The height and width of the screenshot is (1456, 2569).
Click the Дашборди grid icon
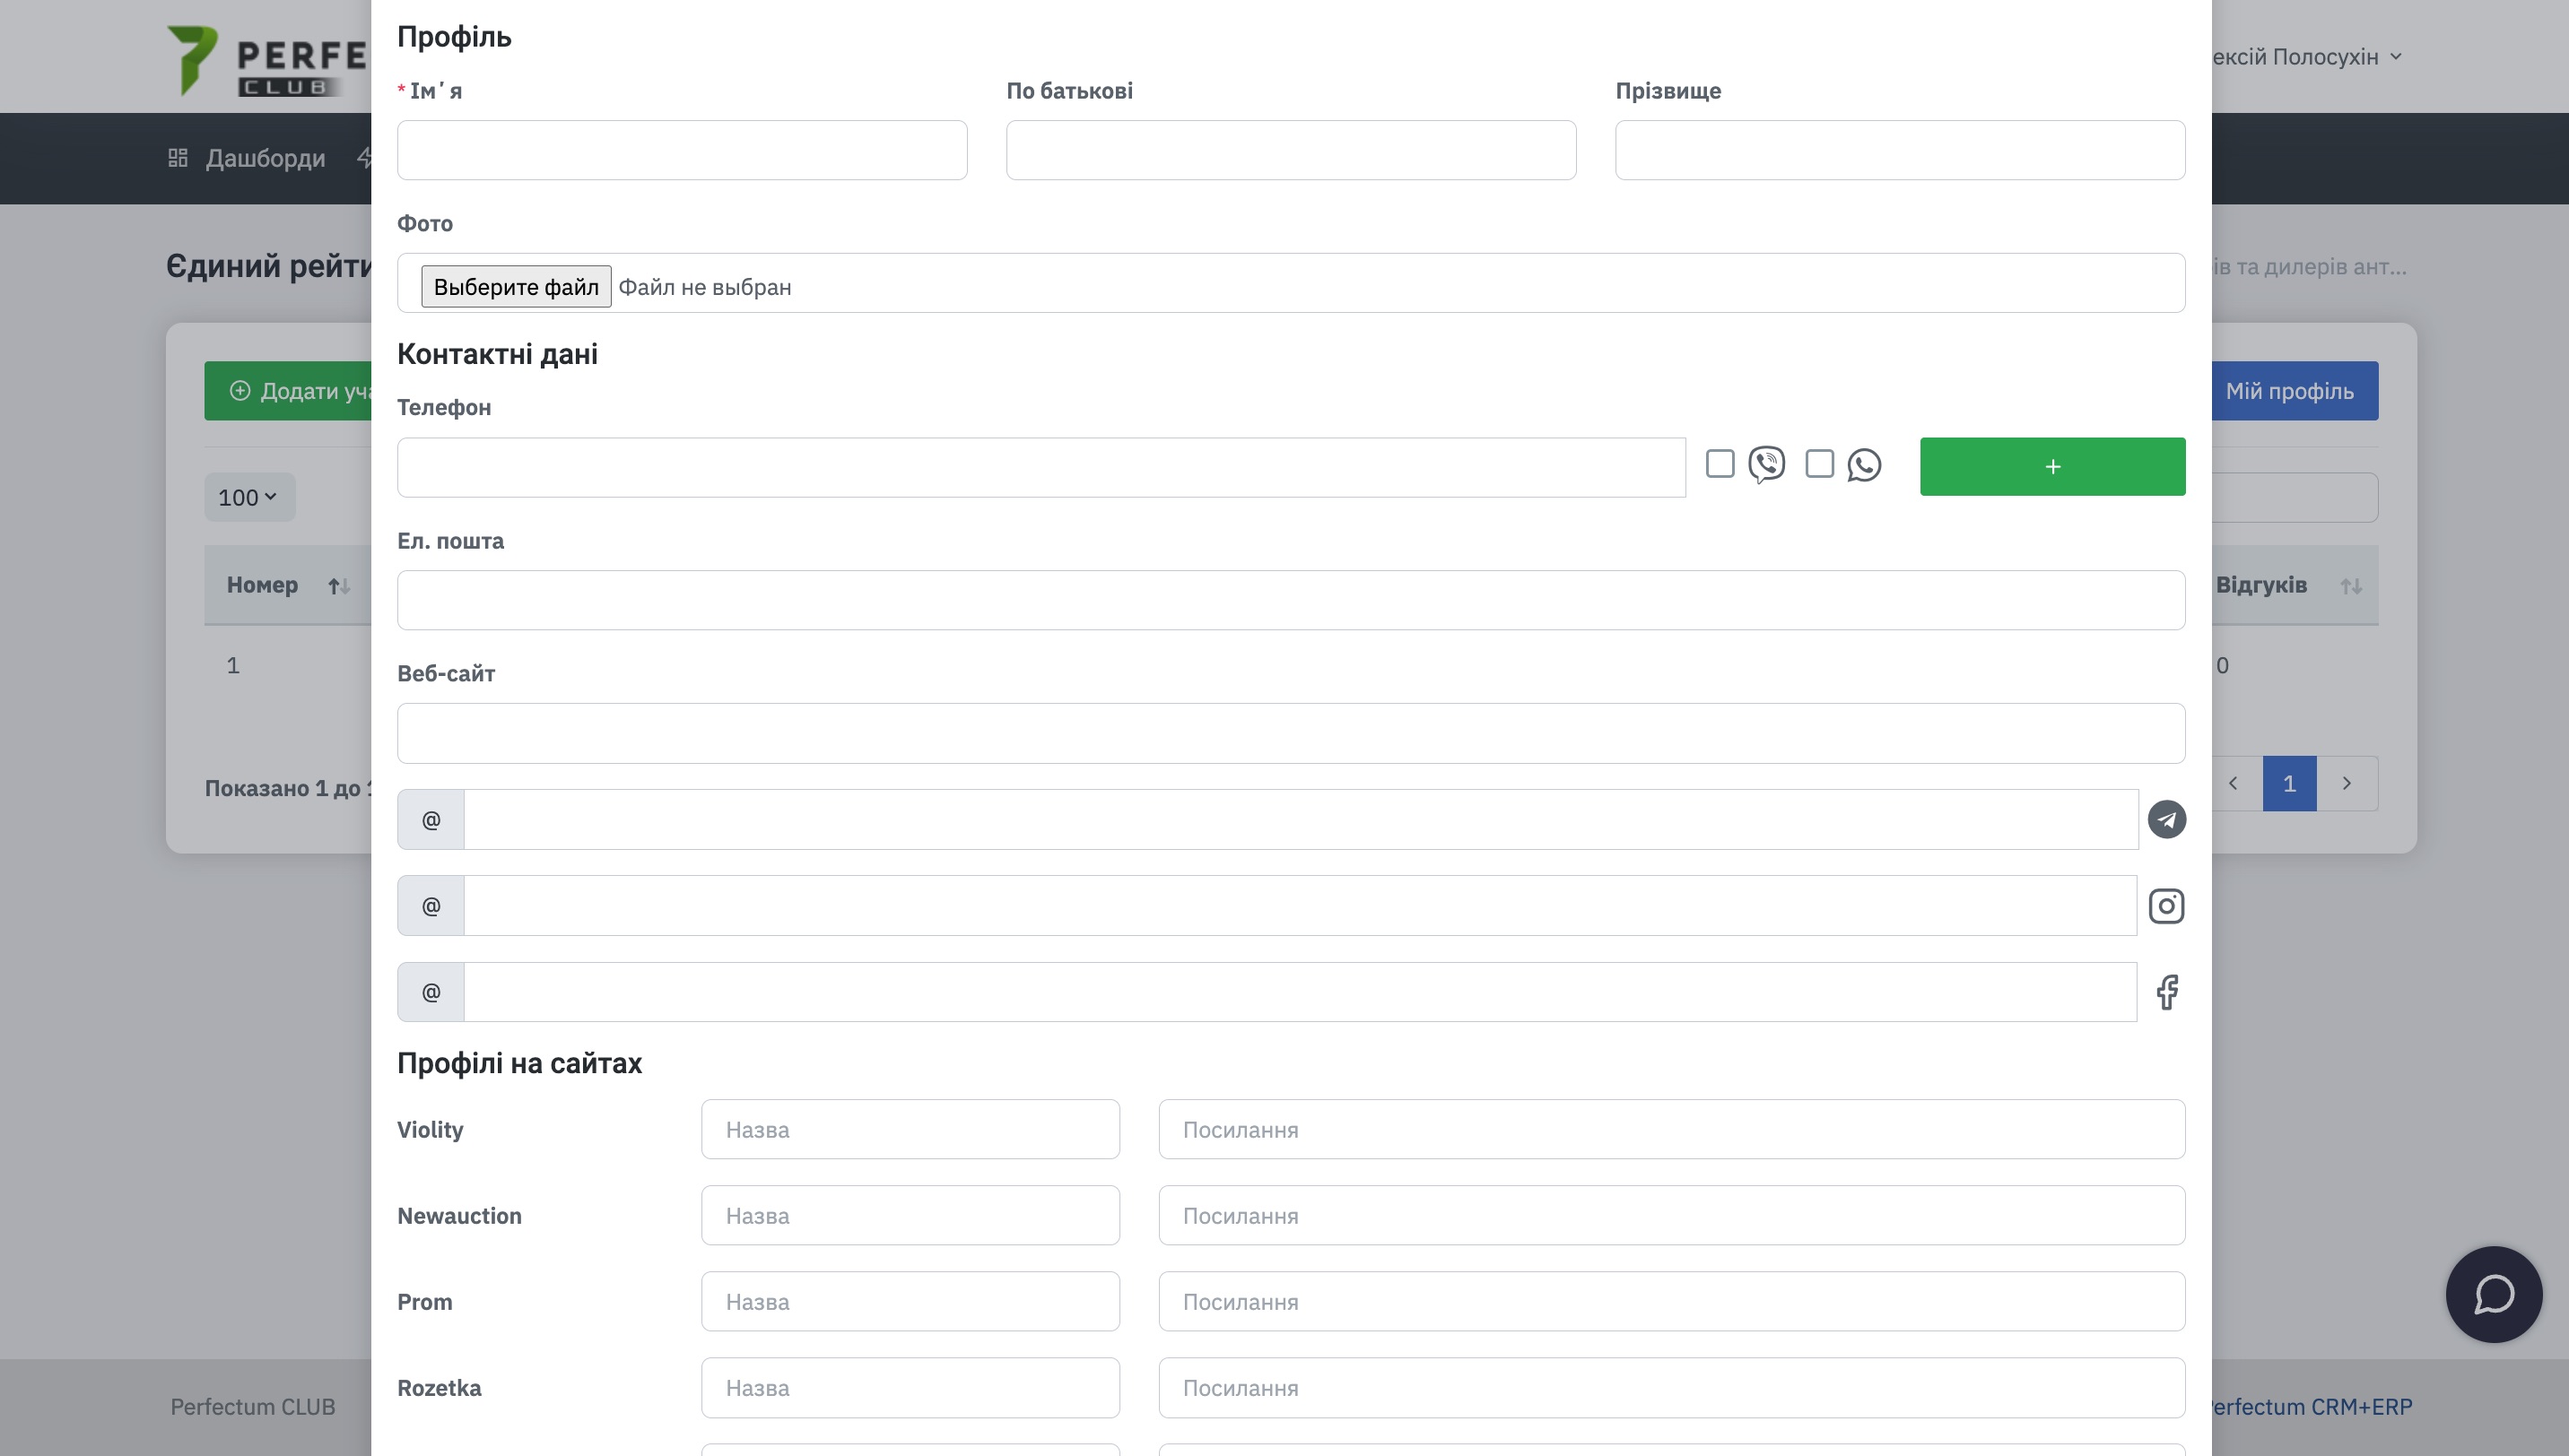[177, 158]
